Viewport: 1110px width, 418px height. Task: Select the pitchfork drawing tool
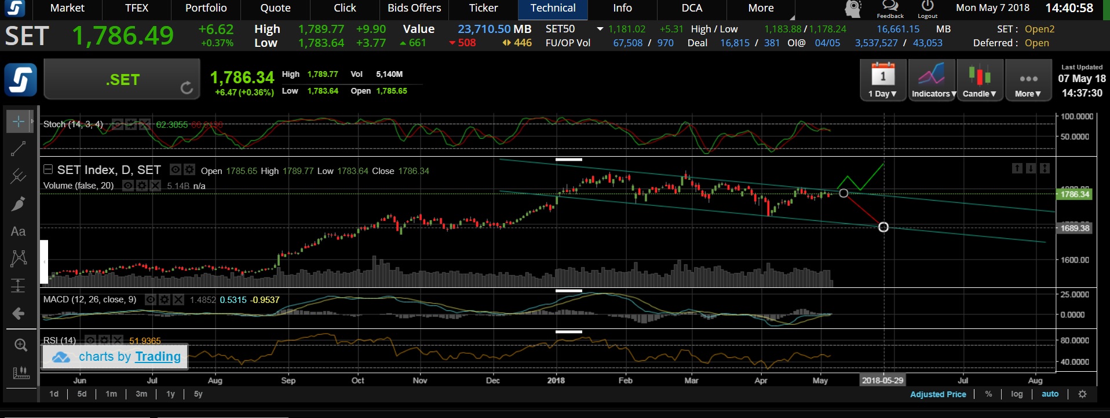(18, 176)
